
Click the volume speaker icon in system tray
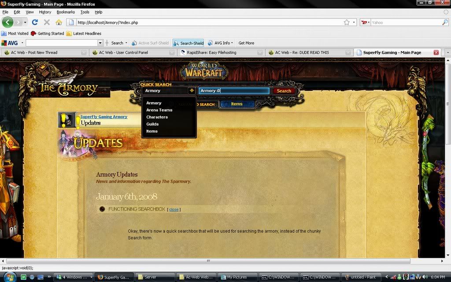click(x=425, y=277)
